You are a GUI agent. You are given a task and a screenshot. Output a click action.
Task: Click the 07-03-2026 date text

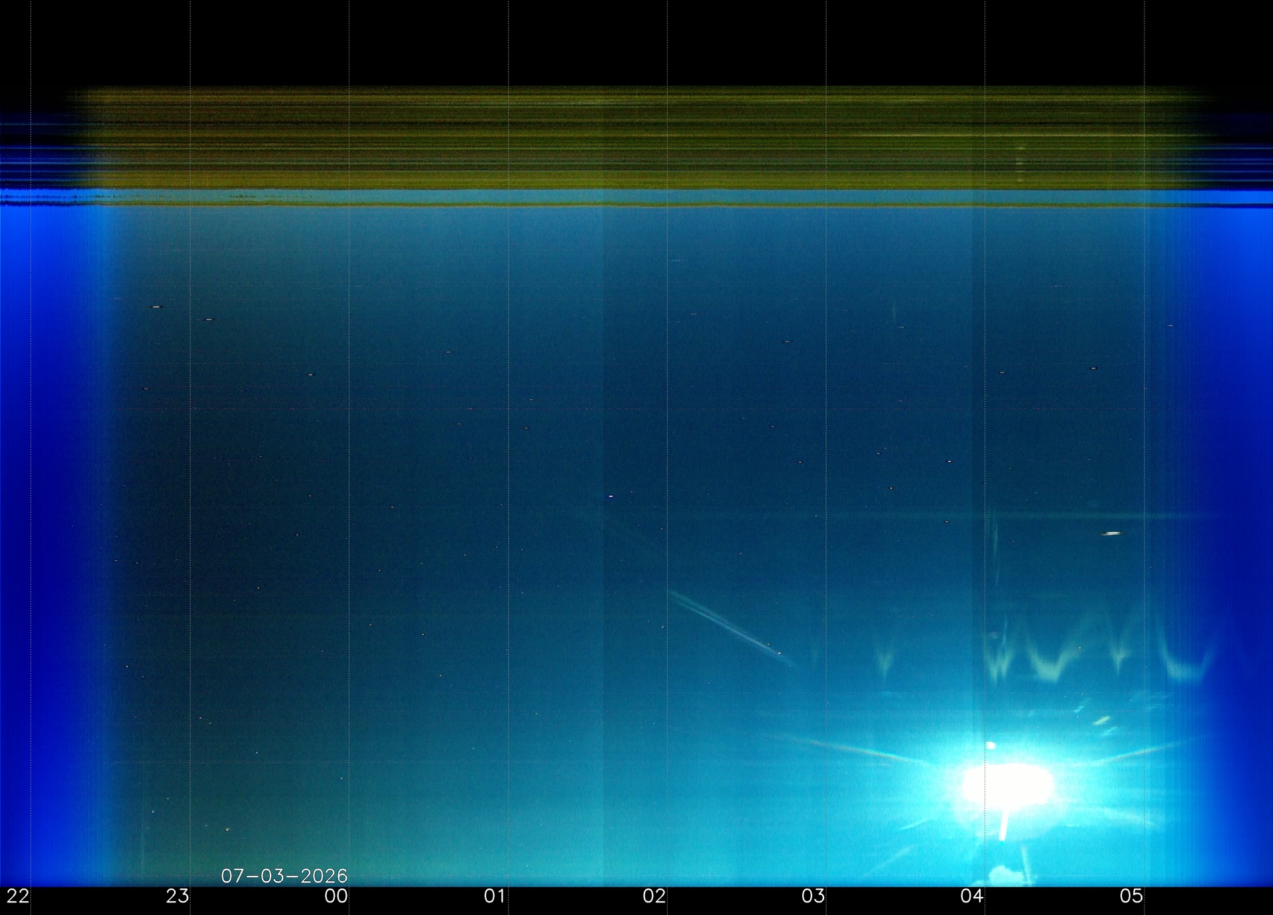284,876
